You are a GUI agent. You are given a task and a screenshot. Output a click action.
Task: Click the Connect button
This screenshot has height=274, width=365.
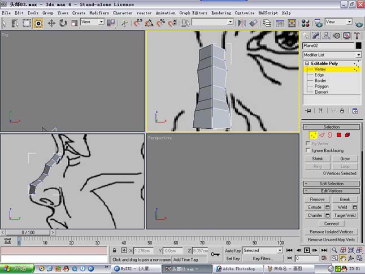(332, 224)
